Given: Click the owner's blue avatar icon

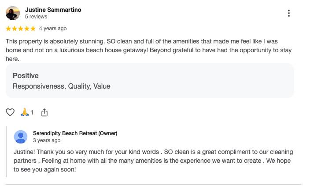Looking at the screenshot, I should [21, 137].
